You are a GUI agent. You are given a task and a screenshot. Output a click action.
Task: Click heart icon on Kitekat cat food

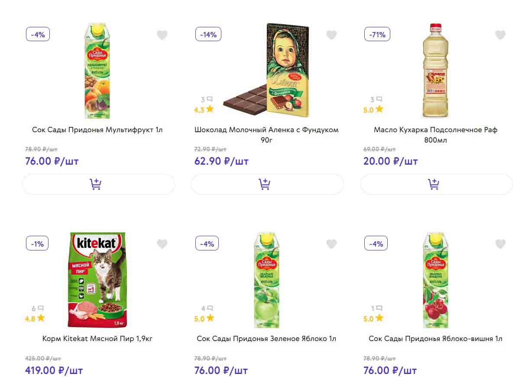[x=162, y=244]
